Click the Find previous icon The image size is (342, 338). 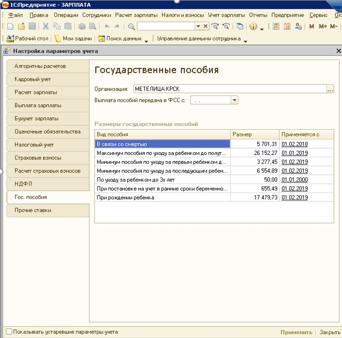click(x=226, y=26)
